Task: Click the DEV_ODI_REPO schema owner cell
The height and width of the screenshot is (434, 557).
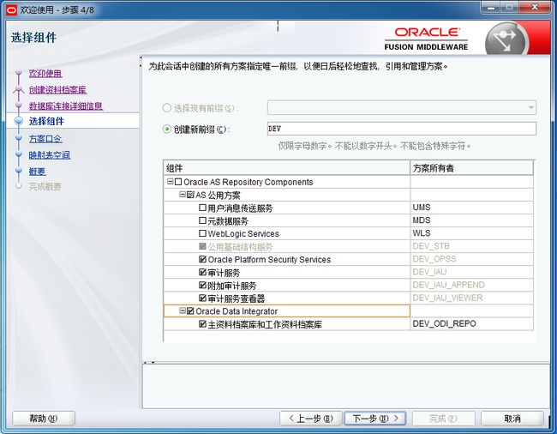Action: [x=472, y=324]
